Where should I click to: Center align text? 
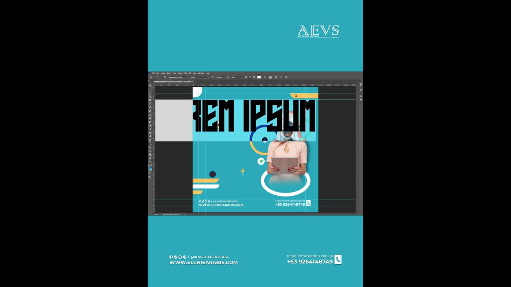(250, 77)
